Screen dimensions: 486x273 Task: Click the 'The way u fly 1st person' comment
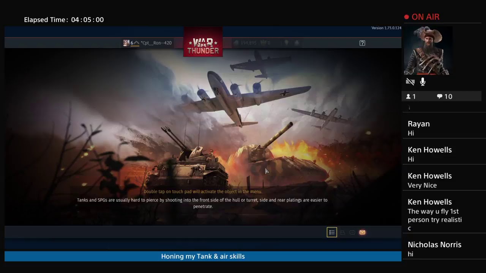tap(435, 220)
